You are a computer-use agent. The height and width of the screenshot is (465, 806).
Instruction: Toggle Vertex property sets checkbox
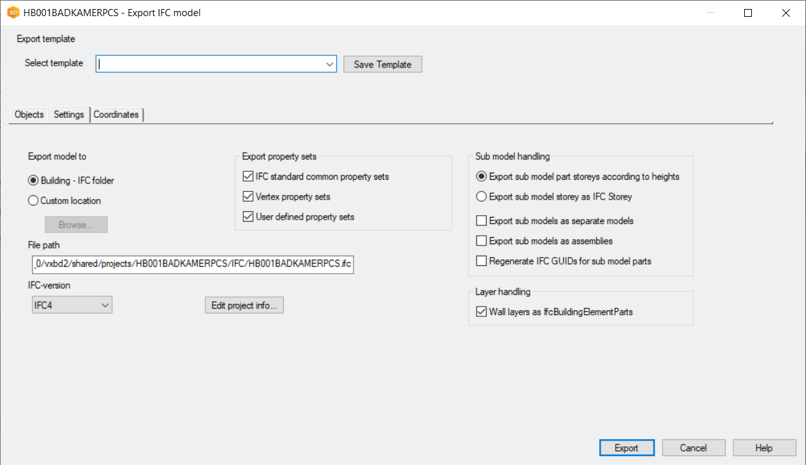(x=248, y=196)
